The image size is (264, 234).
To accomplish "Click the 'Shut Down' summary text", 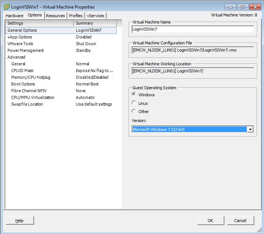I will (x=86, y=44).
